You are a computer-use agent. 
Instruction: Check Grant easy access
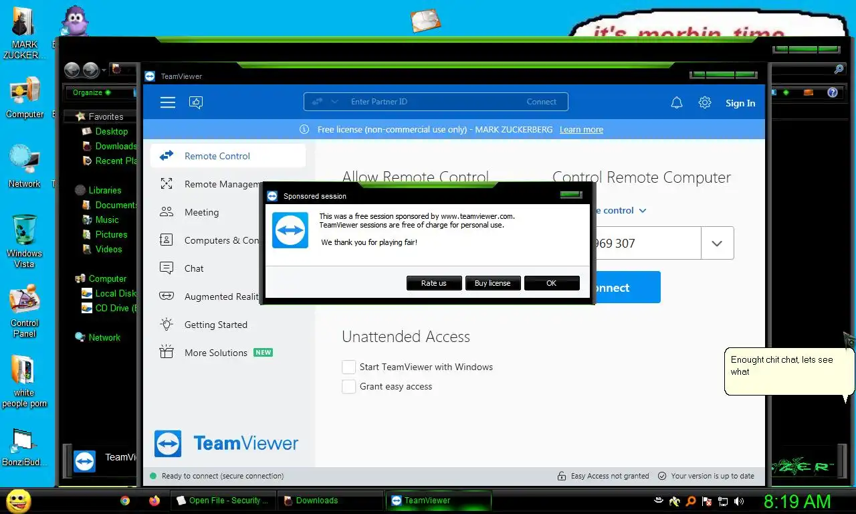pos(348,386)
